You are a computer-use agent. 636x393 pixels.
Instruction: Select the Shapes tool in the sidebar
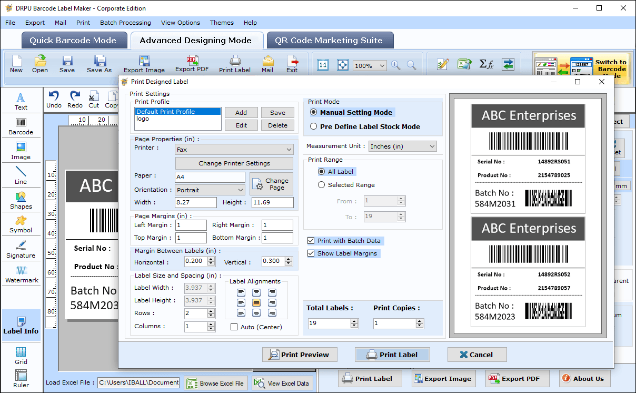pyautogui.click(x=21, y=200)
